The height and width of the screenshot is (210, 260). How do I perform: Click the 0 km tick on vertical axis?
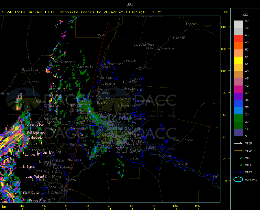point(226,181)
